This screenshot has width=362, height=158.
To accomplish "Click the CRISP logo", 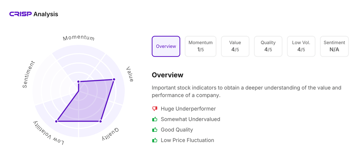I will click(21, 14).
